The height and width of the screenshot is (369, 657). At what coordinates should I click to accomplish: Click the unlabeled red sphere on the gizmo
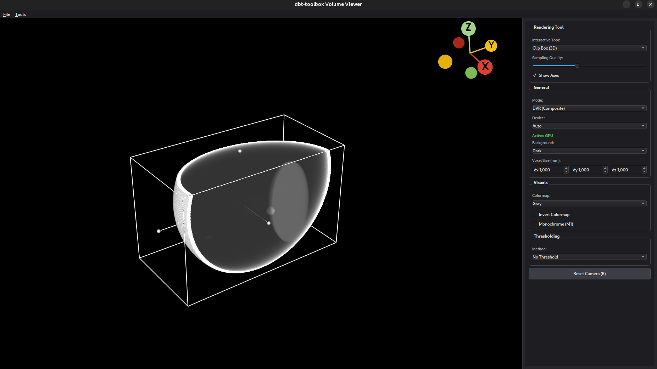coord(458,42)
